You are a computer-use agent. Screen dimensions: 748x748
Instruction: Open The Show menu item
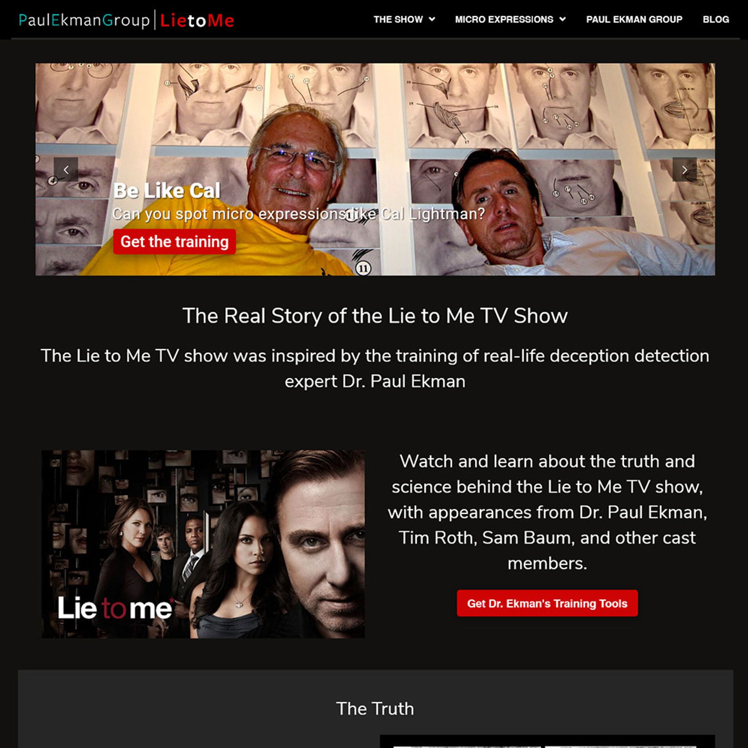pyautogui.click(x=398, y=19)
